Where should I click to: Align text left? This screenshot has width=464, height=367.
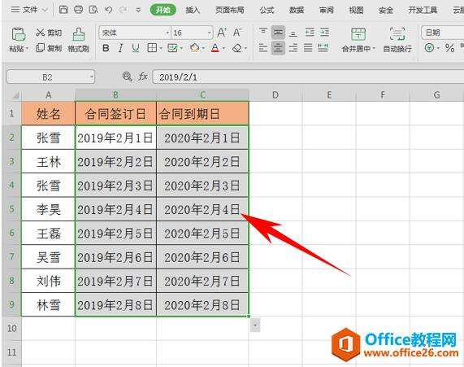click(263, 48)
